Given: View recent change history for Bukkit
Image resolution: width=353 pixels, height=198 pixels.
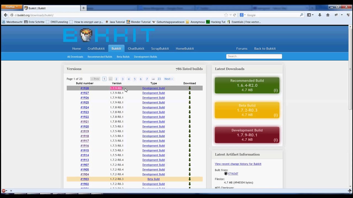Looking at the screenshot, I should point(238,164).
